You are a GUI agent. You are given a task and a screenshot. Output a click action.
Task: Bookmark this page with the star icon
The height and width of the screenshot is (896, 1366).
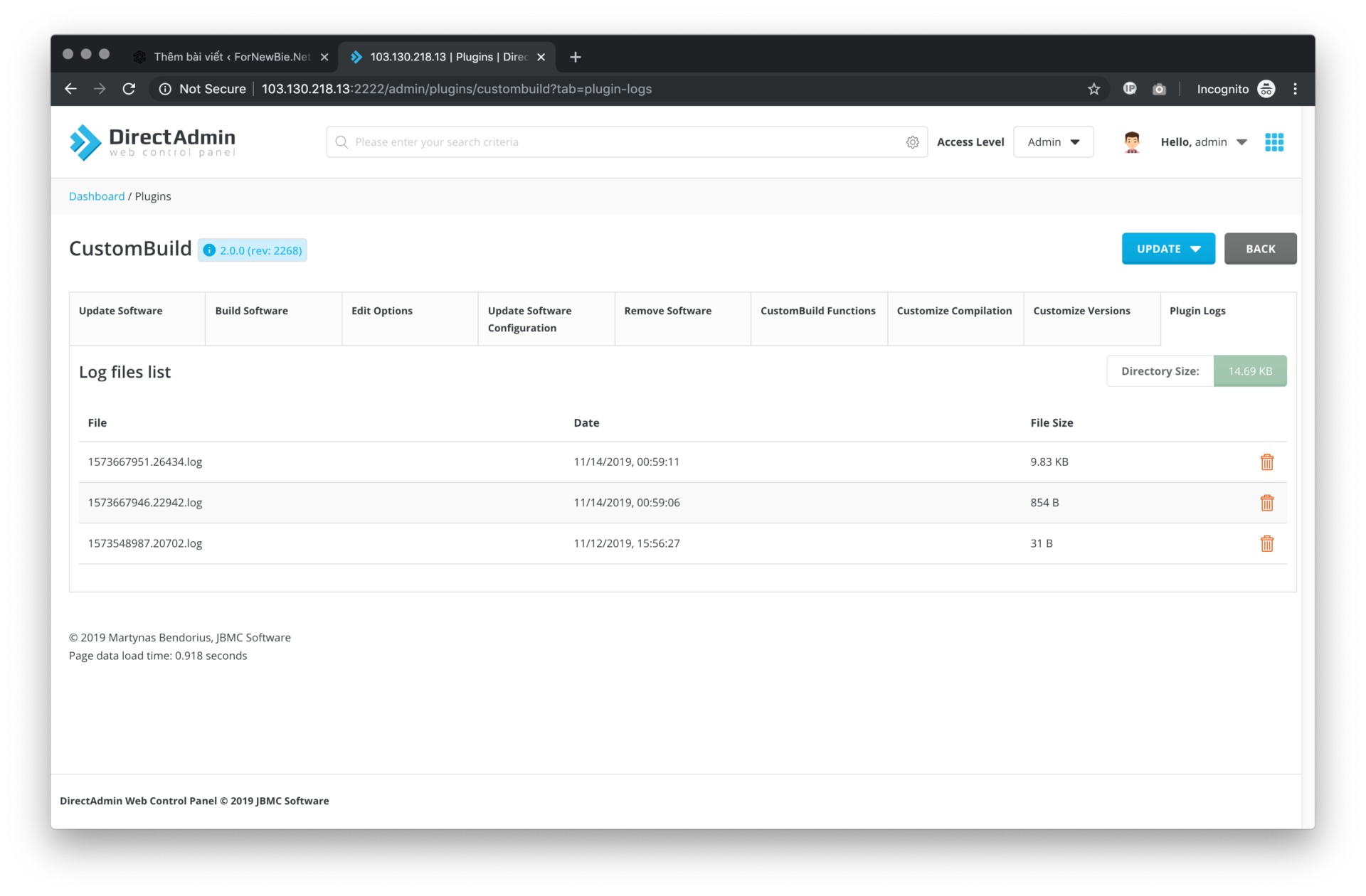point(1094,89)
